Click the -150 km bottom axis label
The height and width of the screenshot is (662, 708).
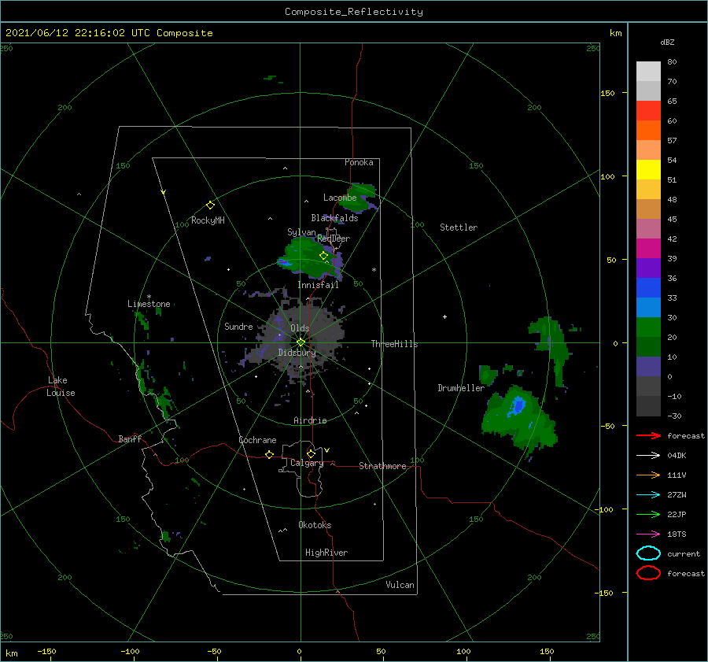tap(46, 652)
